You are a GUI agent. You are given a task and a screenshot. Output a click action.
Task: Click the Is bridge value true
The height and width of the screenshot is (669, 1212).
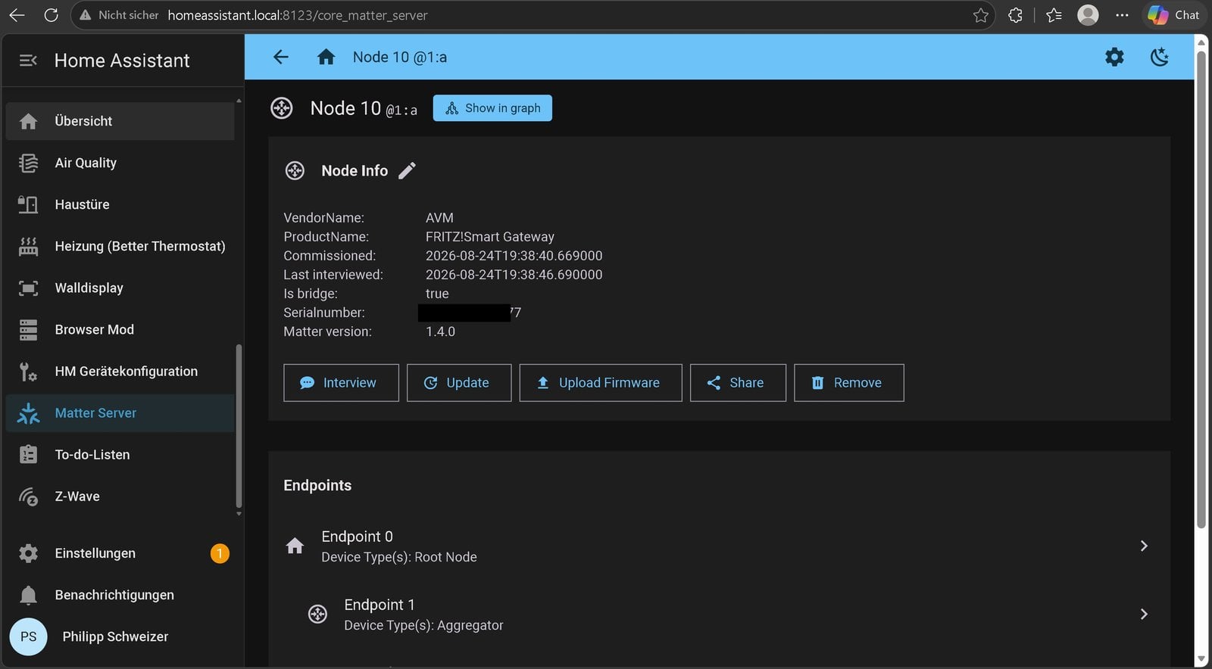coord(437,294)
